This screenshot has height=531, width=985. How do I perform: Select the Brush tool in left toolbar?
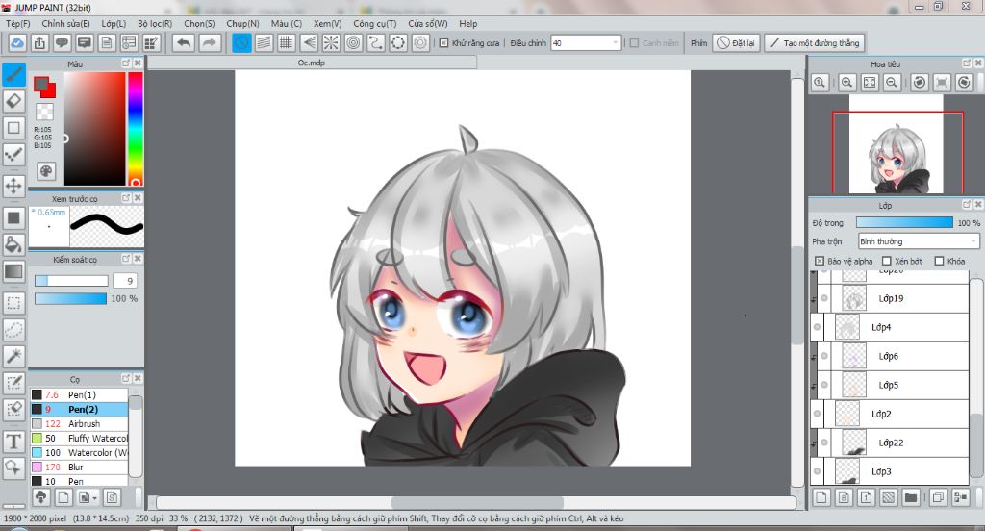(x=13, y=75)
